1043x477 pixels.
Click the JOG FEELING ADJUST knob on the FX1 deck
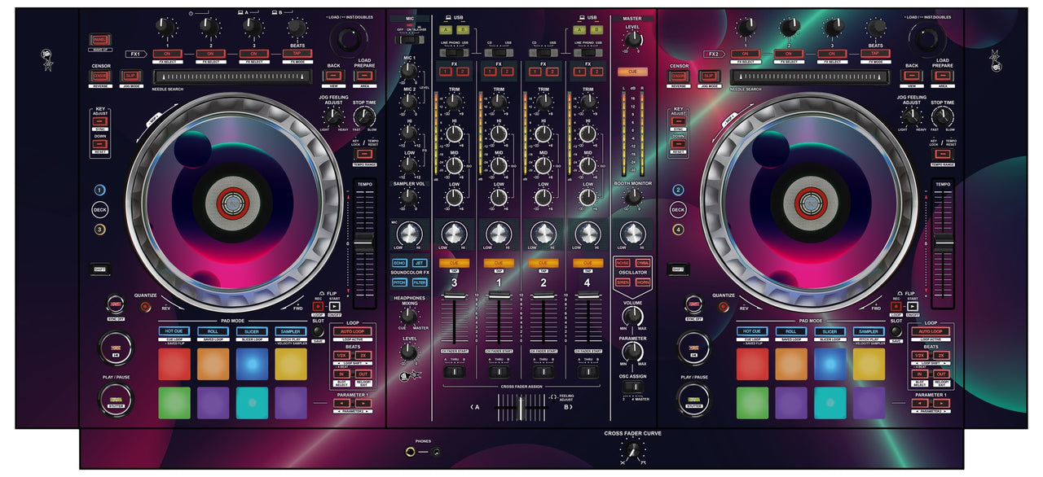(x=335, y=117)
